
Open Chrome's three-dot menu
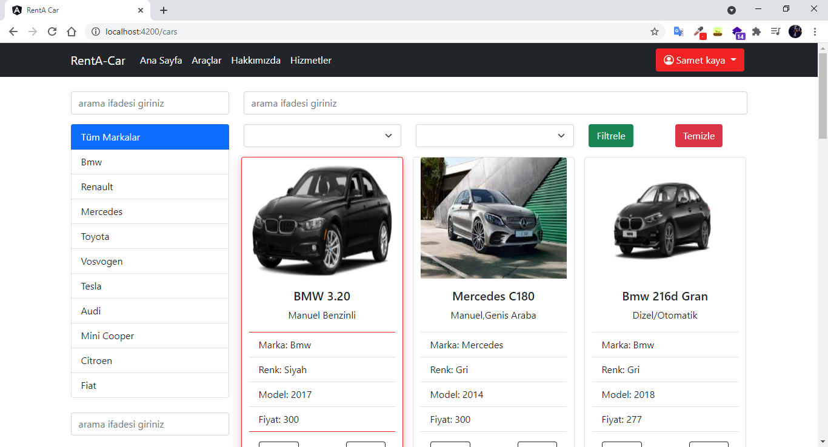(x=815, y=31)
